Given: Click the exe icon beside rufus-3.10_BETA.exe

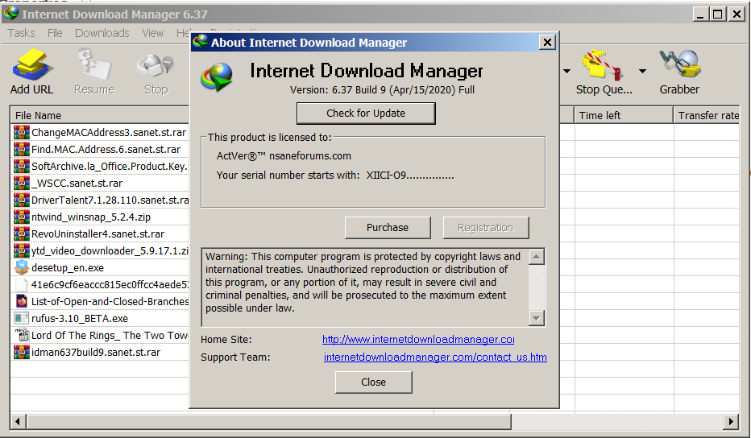Looking at the screenshot, I should click(22, 318).
